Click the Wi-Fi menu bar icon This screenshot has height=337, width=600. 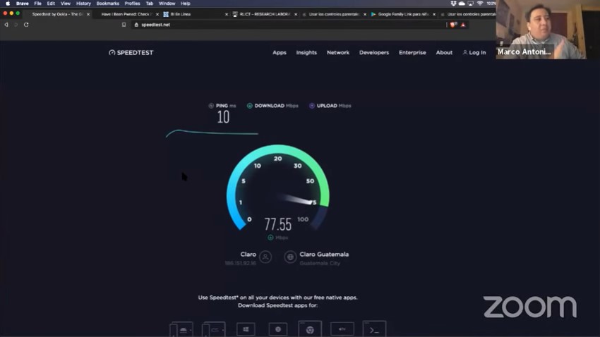point(480,4)
